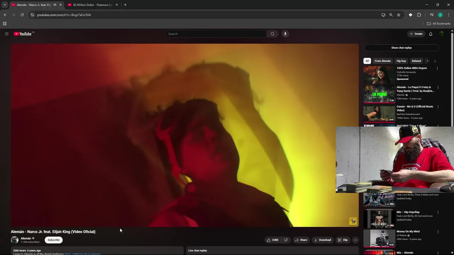Image resolution: width=454 pixels, height=255 pixels.
Task: Click the search magnifier button
Action: coord(272,34)
